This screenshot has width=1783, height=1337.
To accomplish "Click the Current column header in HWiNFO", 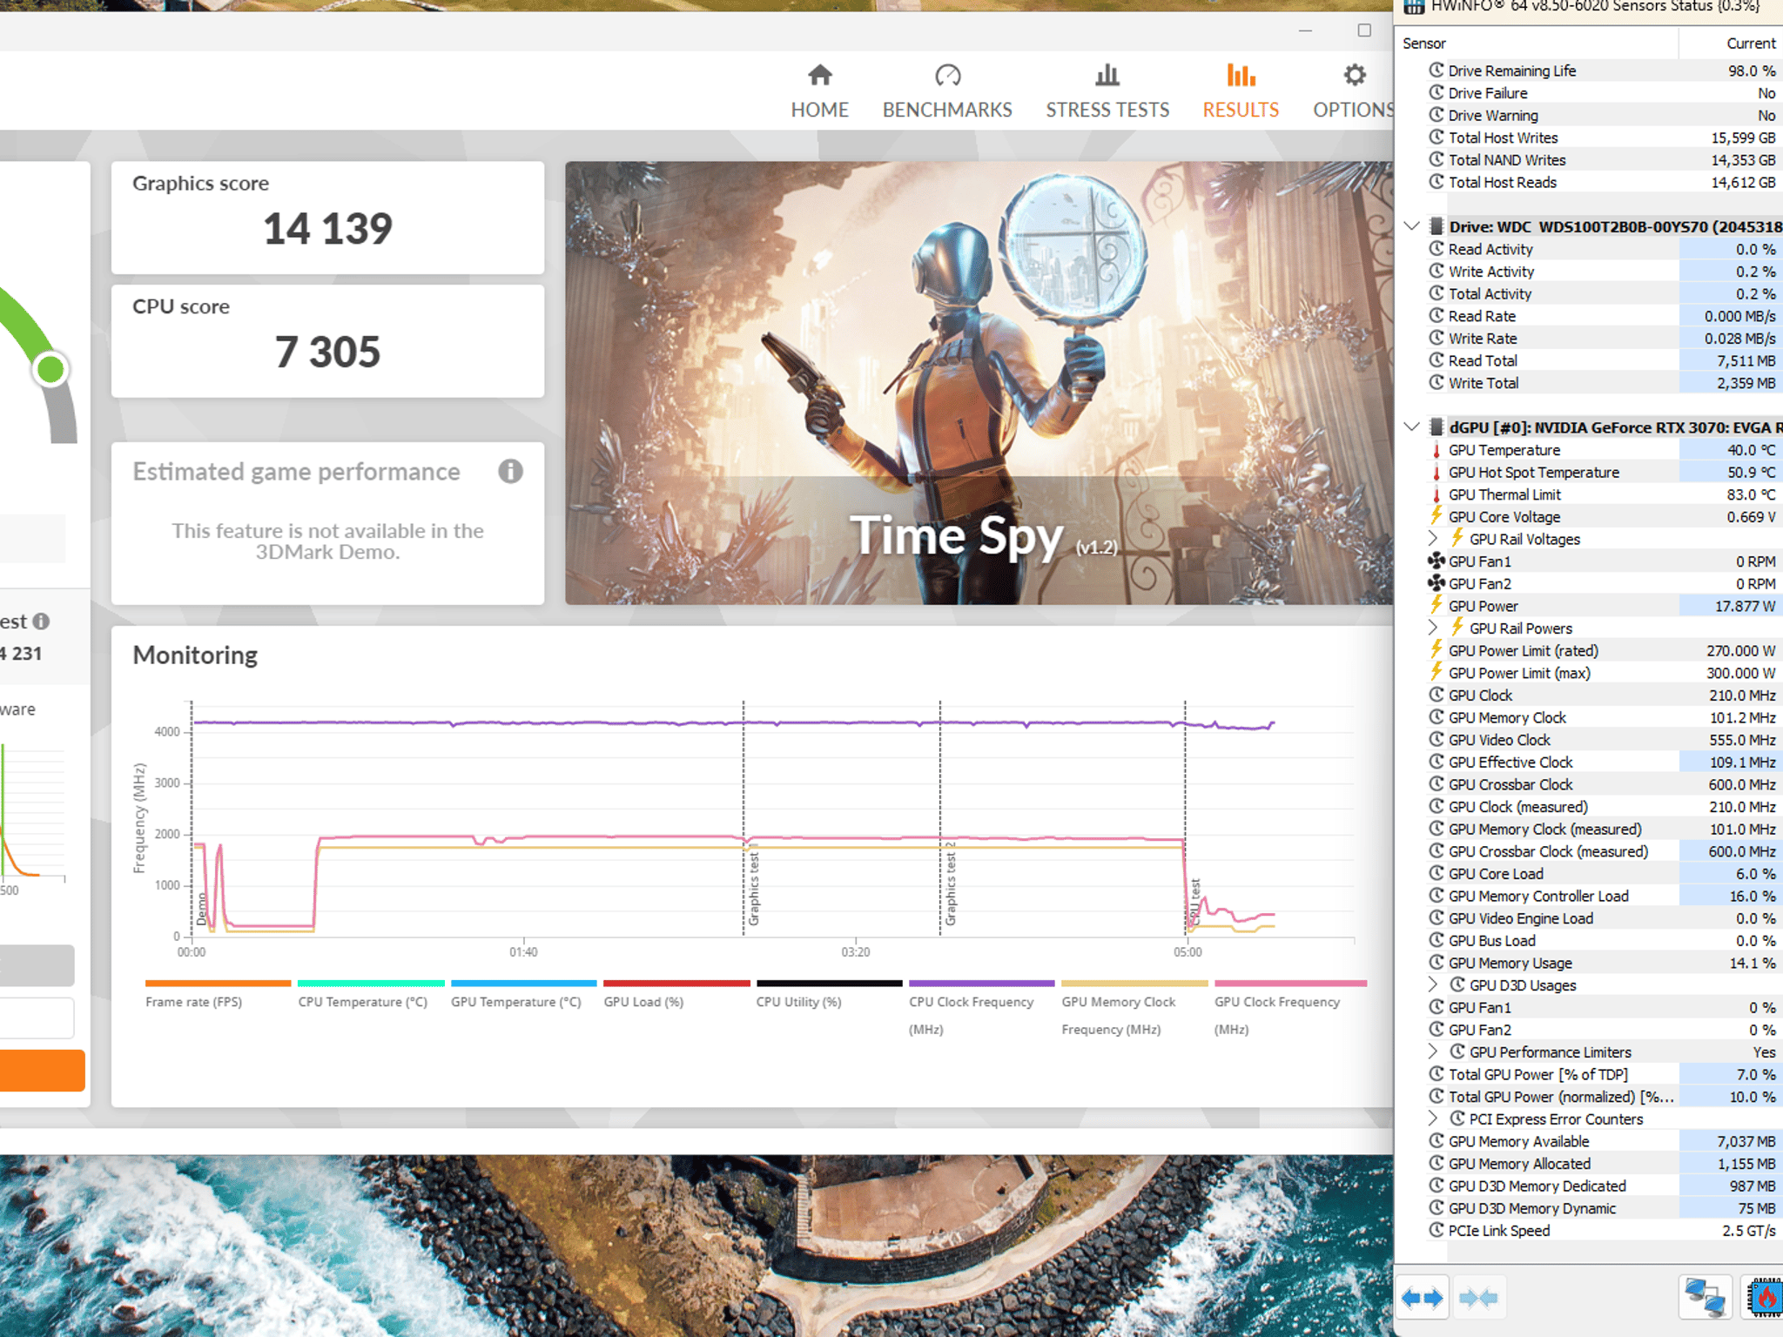I will click(1751, 44).
